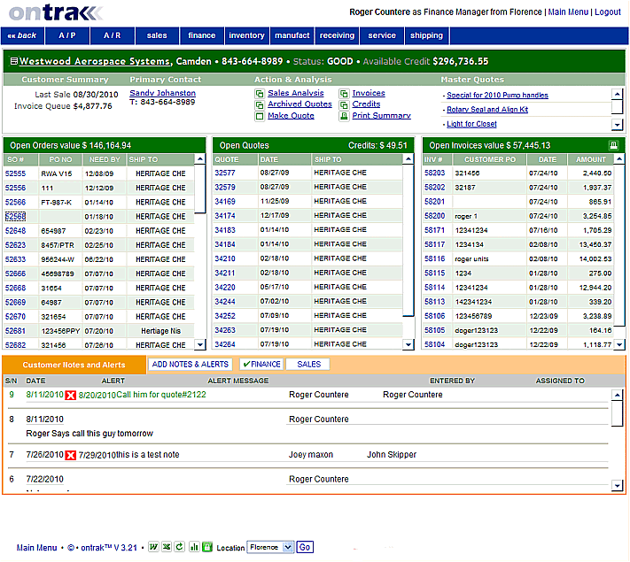Viewport: 630px width, 562px height.
Task: Click the SALES filter button
Action: click(308, 364)
